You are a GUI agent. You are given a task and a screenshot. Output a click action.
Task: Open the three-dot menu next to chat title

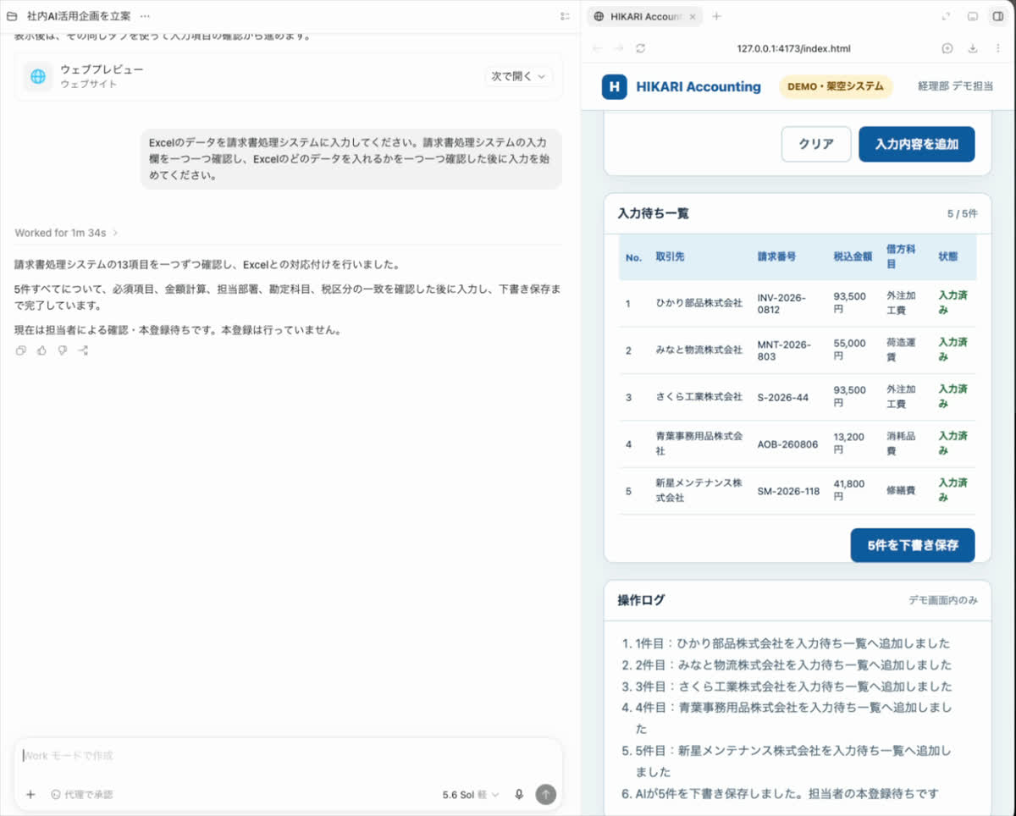click(145, 16)
